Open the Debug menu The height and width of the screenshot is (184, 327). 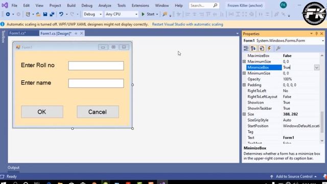coord(87,6)
